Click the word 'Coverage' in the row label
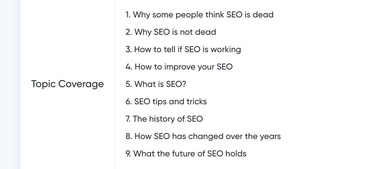This screenshot has height=169, width=365. (81, 84)
